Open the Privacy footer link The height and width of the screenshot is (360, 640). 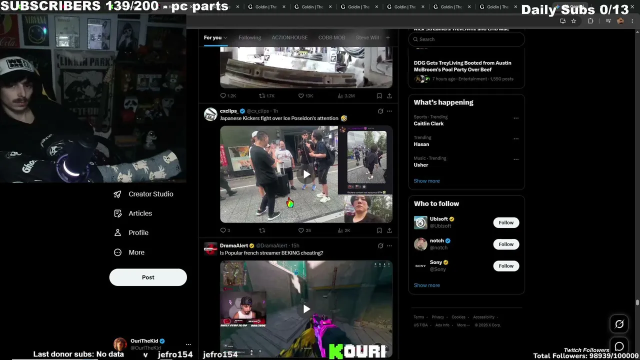click(x=437, y=317)
